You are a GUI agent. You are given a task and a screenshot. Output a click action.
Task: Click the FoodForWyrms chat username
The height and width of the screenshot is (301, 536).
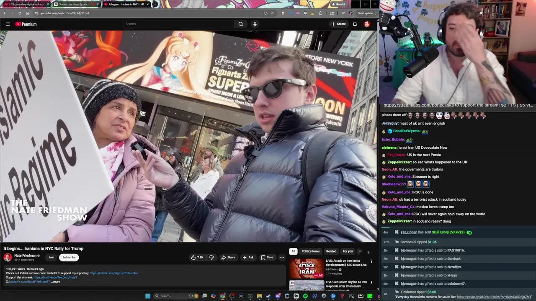click(x=406, y=131)
